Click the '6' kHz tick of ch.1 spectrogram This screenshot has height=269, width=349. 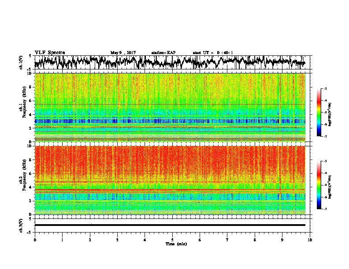[x=31, y=101]
